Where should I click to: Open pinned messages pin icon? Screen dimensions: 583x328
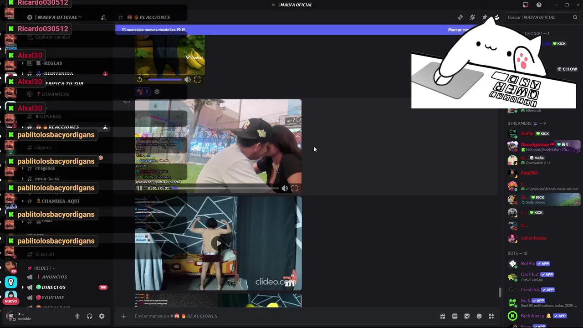click(485, 17)
